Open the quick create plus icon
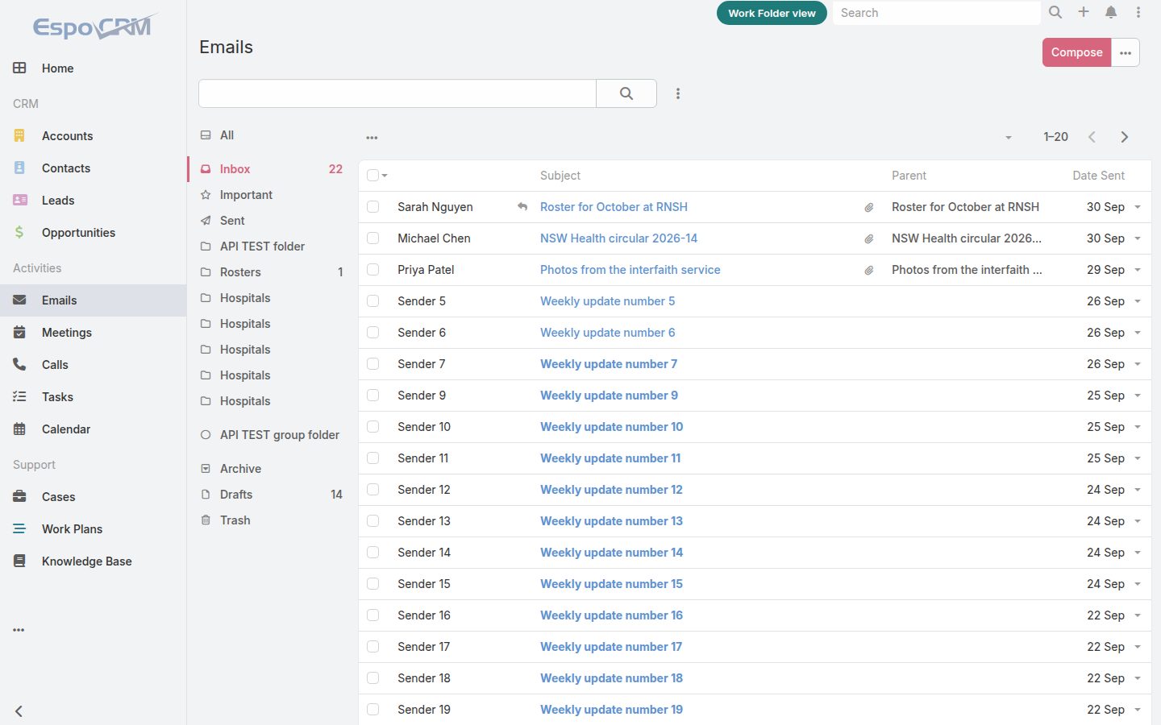The image size is (1161, 725). pos(1084,12)
